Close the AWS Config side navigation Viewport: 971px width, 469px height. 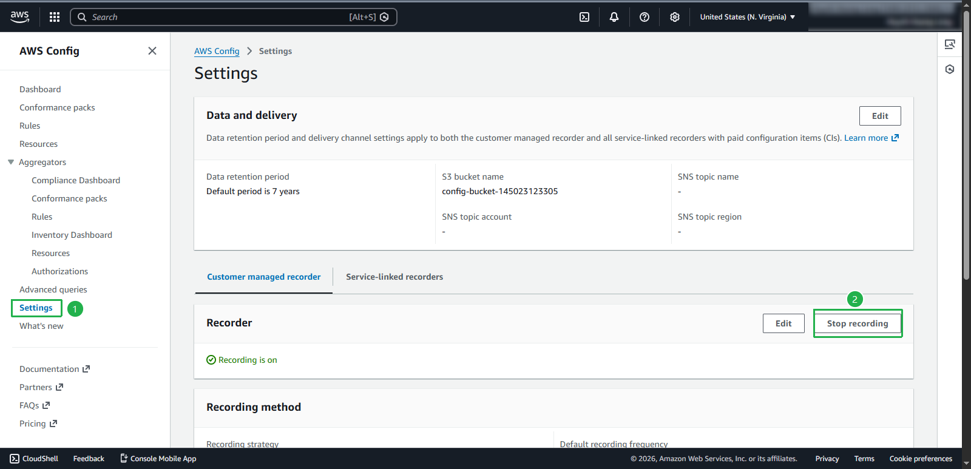click(152, 51)
